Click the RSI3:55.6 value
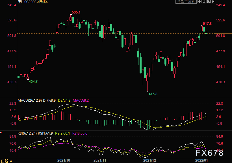Image resolution: width=232 pixels, height=163 pixels. coord(80,133)
